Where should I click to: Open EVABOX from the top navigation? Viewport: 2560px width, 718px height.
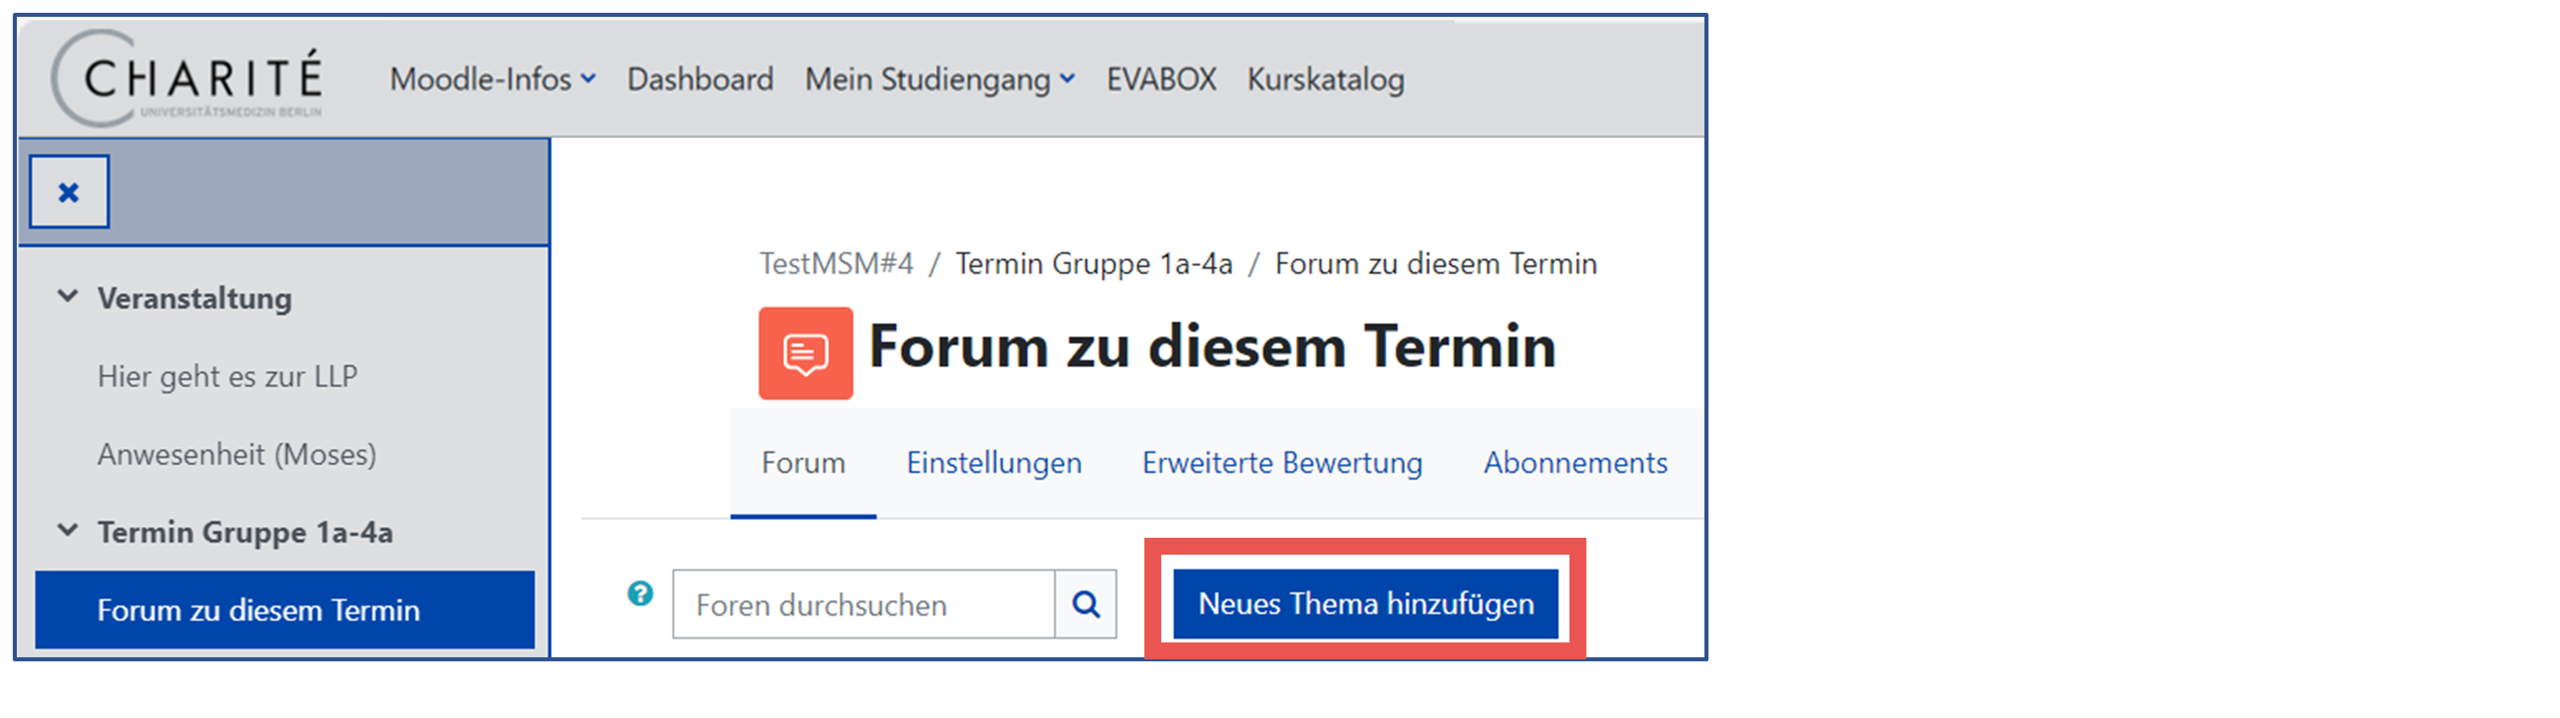pos(1162,78)
